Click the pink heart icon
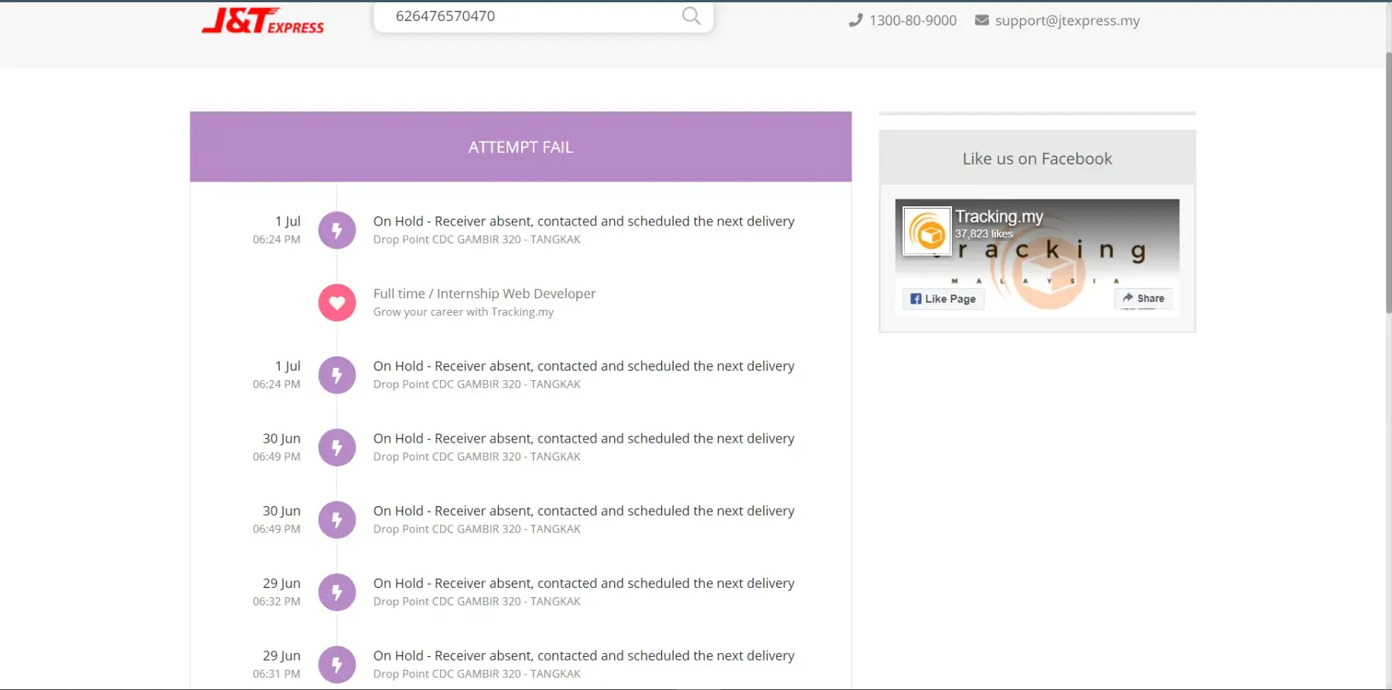 (337, 303)
